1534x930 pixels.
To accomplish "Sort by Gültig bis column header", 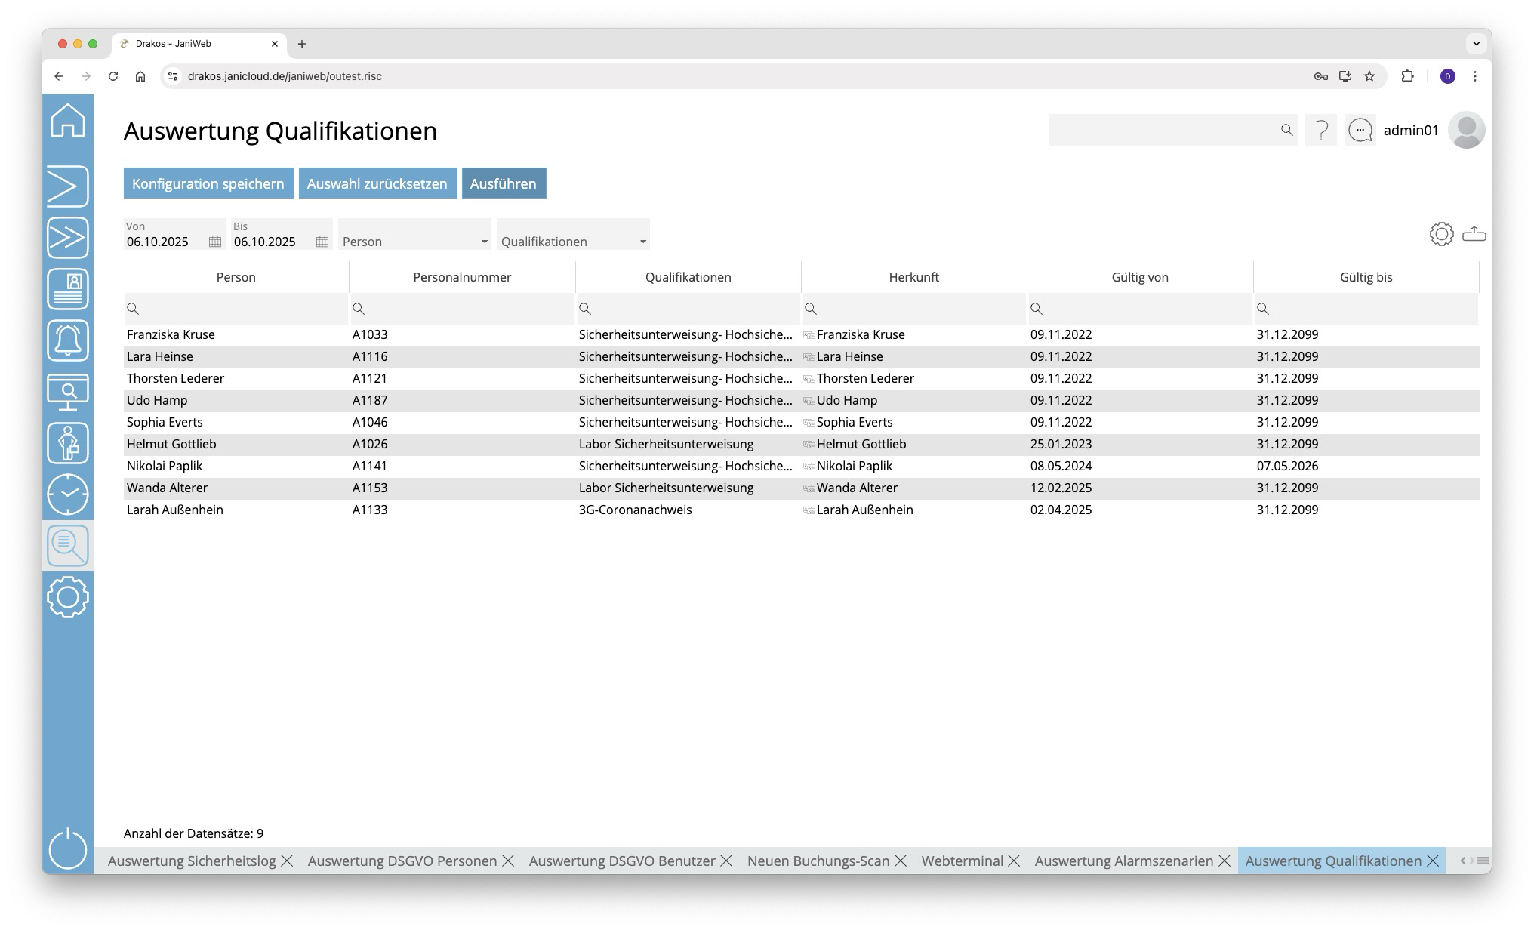I will tap(1366, 277).
